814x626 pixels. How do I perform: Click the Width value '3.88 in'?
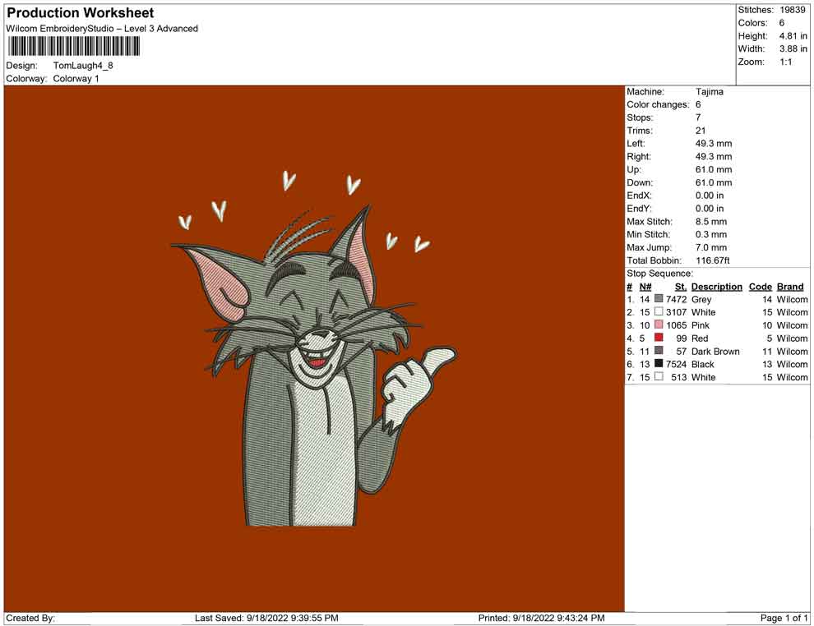pyautogui.click(x=793, y=48)
